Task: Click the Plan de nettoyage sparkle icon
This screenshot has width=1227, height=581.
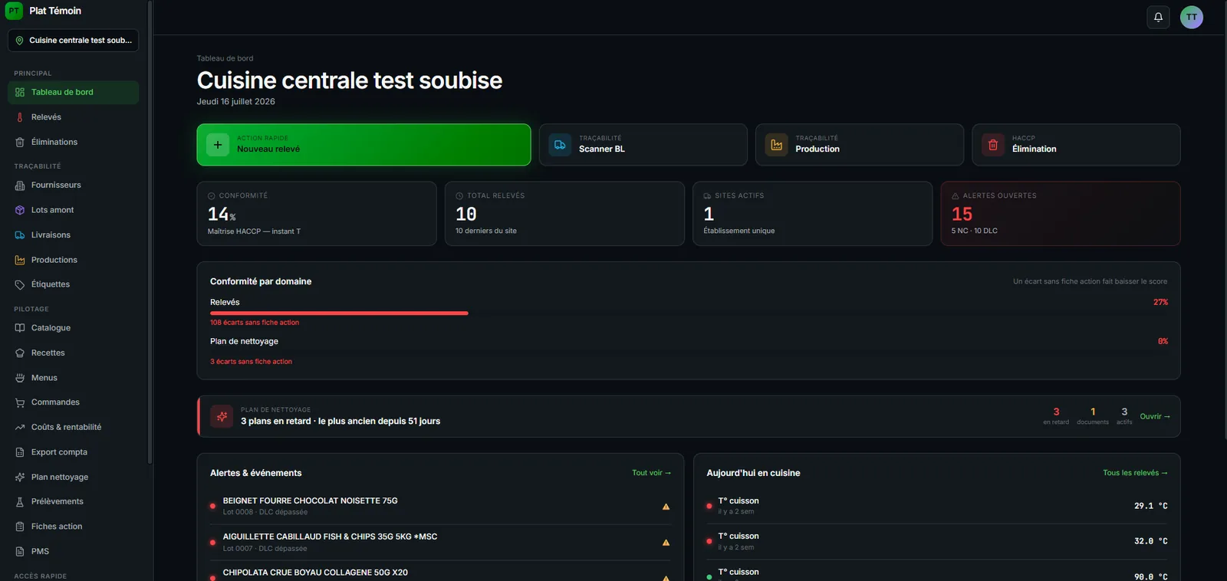Action: [x=222, y=416]
